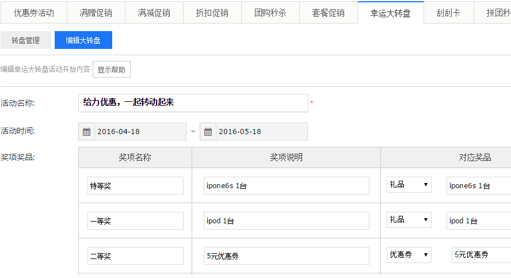Click the end date field 2016-05-18
The width and height of the screenshot is (511, 278).
point(261,132)
